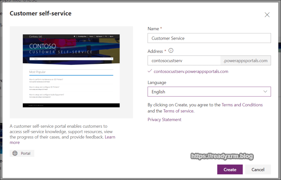Click the globe icon on the Portal tag

tap(15, 153)
